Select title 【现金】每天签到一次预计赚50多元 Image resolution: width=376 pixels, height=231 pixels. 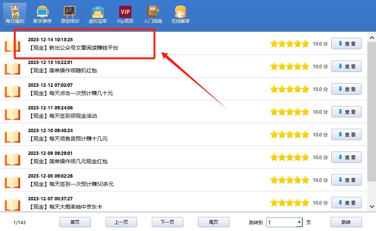[x=71, y=184]
